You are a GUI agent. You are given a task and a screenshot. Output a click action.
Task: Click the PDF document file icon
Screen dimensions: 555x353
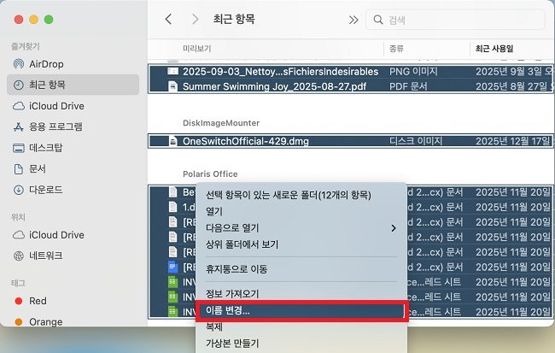(x=172, y=86)
